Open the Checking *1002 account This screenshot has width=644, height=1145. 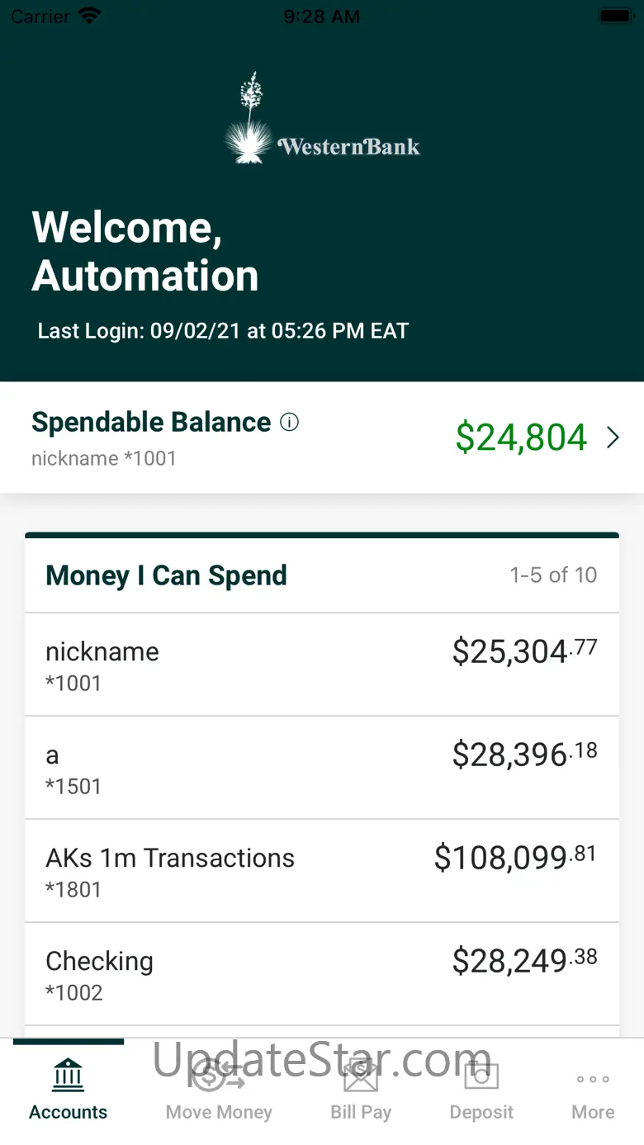pos(322,974)
